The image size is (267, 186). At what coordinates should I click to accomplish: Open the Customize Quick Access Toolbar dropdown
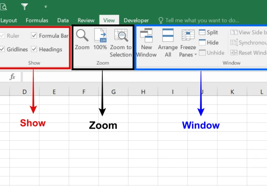coord(46,7)
